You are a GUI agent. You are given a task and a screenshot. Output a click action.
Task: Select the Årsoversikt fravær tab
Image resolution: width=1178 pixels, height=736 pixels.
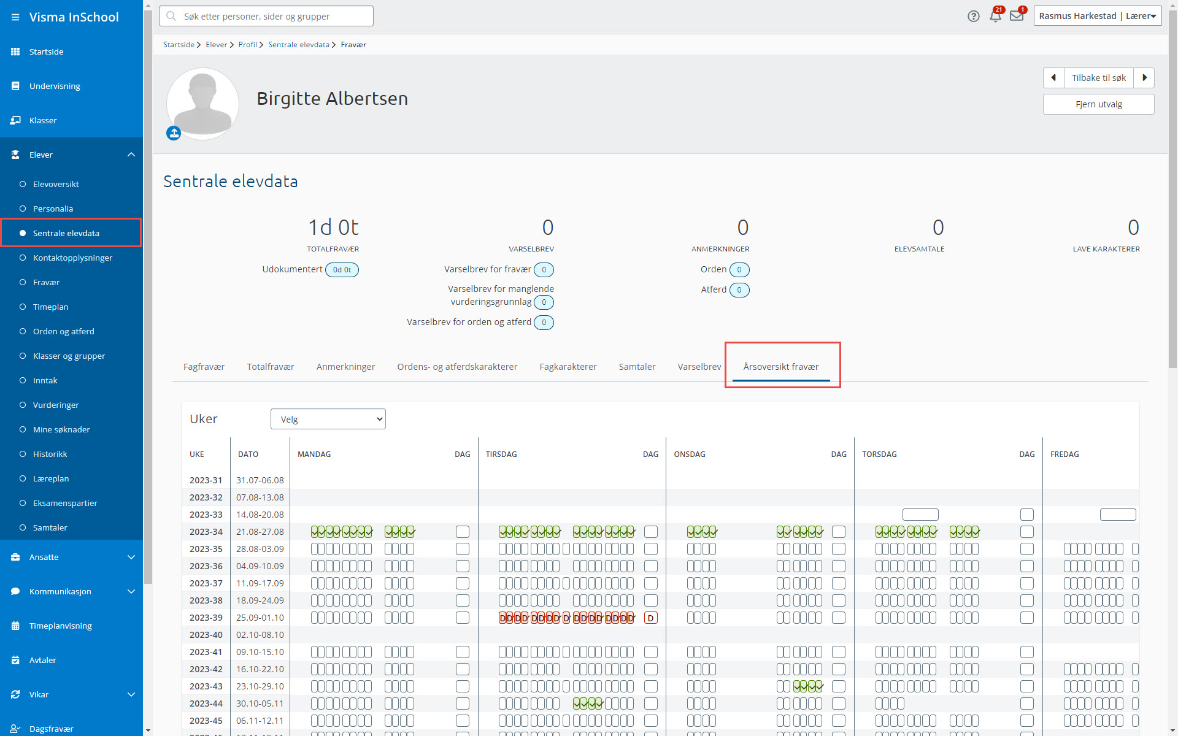point(781,367)
